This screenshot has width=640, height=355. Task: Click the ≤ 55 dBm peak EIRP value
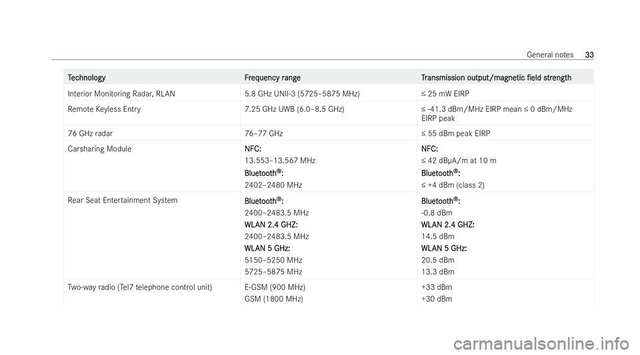(x=455, y=133)
